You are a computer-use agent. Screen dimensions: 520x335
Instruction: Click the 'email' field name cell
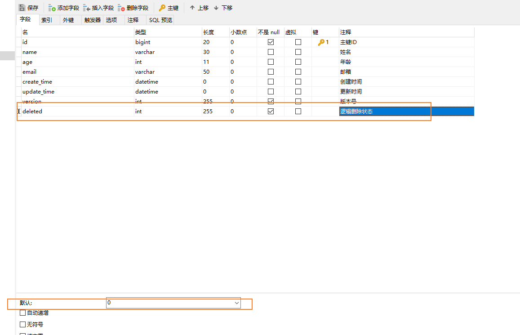[x=78, y=71]
